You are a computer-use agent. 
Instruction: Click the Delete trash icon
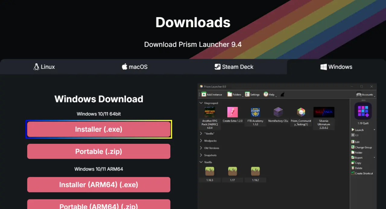(353, 168)
